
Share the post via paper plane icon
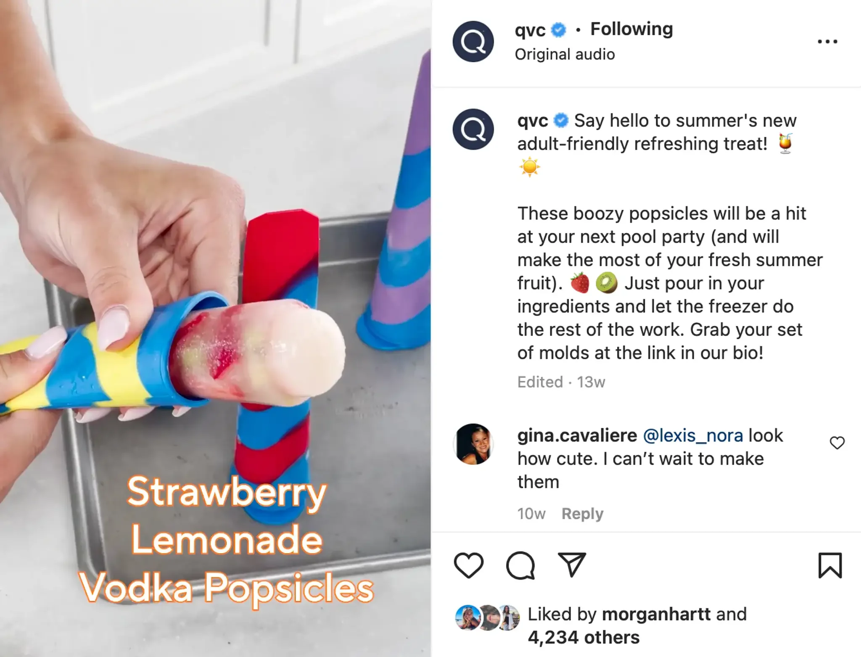pyautogui.click(x=572, y=565)
